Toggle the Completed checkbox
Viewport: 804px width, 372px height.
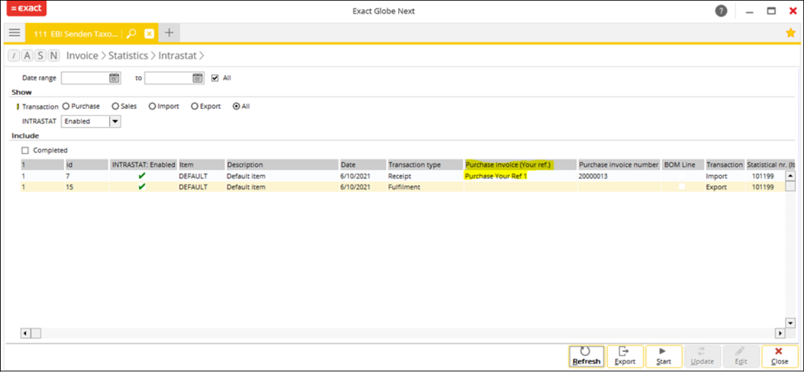(25, 150)
